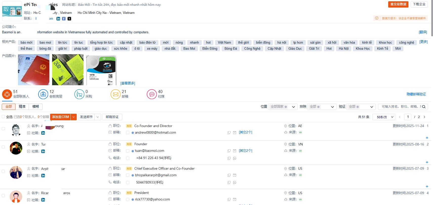Click the 查交易数据 button
The image size is (433, 205).
click(x=398, y=4)
